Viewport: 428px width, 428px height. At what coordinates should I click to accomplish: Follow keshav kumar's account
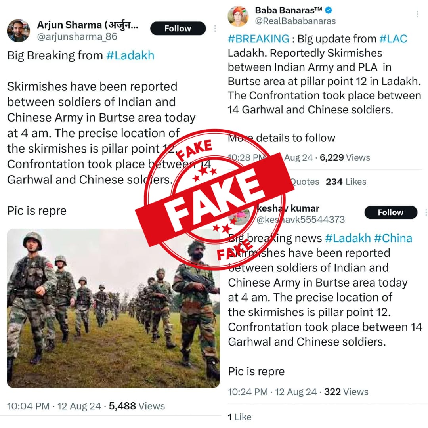(x=391, y=212)
